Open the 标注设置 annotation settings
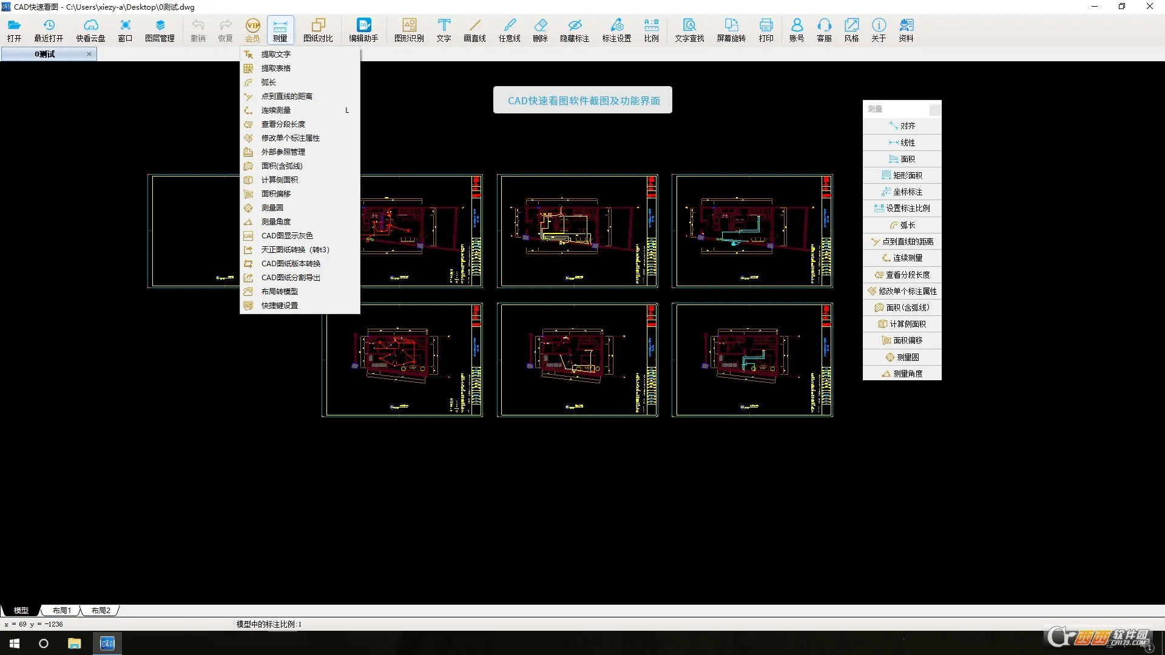The image size is (1165, 655). [x=616, y=30]
